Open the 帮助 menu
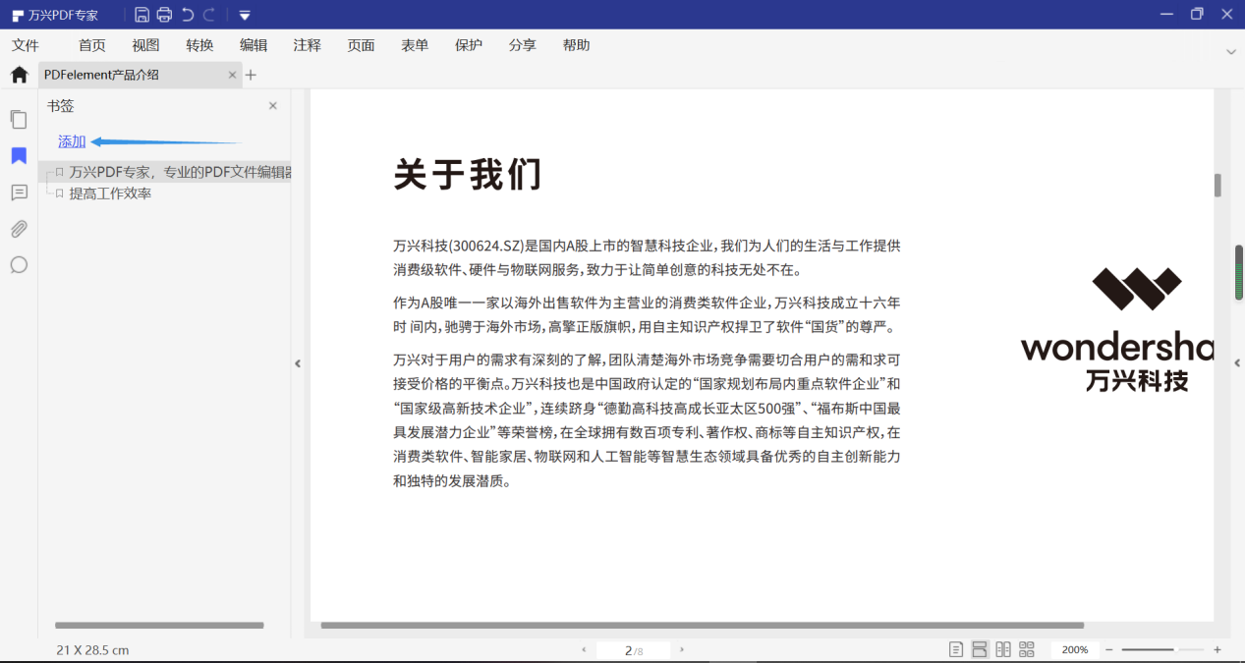The width and height of the screenshot is (1245, 663). [577, 45]
